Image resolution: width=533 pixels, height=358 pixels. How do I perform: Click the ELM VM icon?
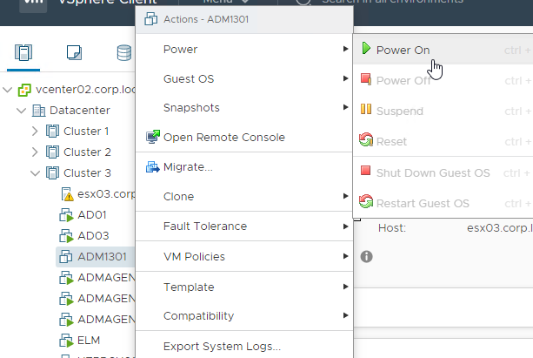(x=66, y=341)
